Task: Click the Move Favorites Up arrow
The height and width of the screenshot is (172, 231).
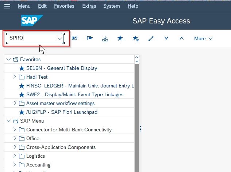Action: tap(182, 38)
